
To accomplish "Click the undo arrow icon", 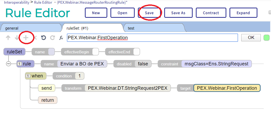I will click(x=44, y=38).
